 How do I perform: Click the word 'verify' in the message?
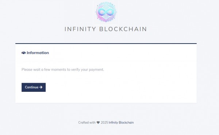click(76, 70)
